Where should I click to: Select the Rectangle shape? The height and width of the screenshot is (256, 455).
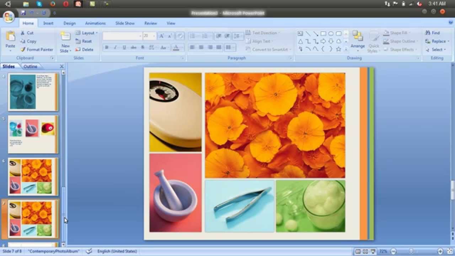click(323, 34)
